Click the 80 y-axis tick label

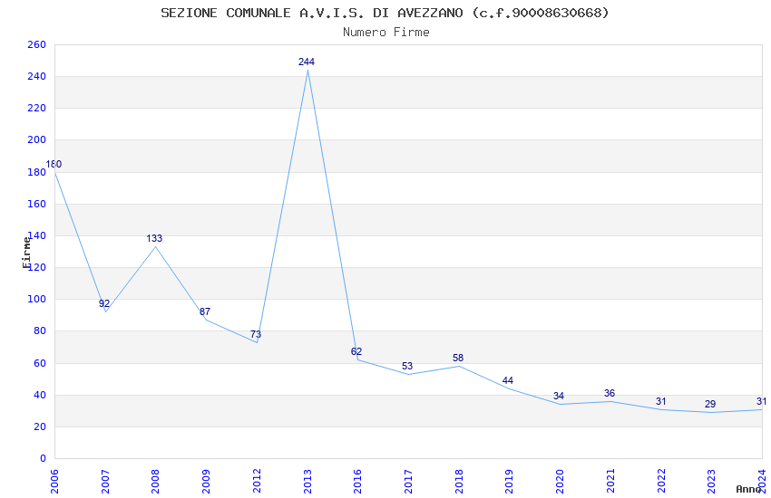(x=40, y=331)
